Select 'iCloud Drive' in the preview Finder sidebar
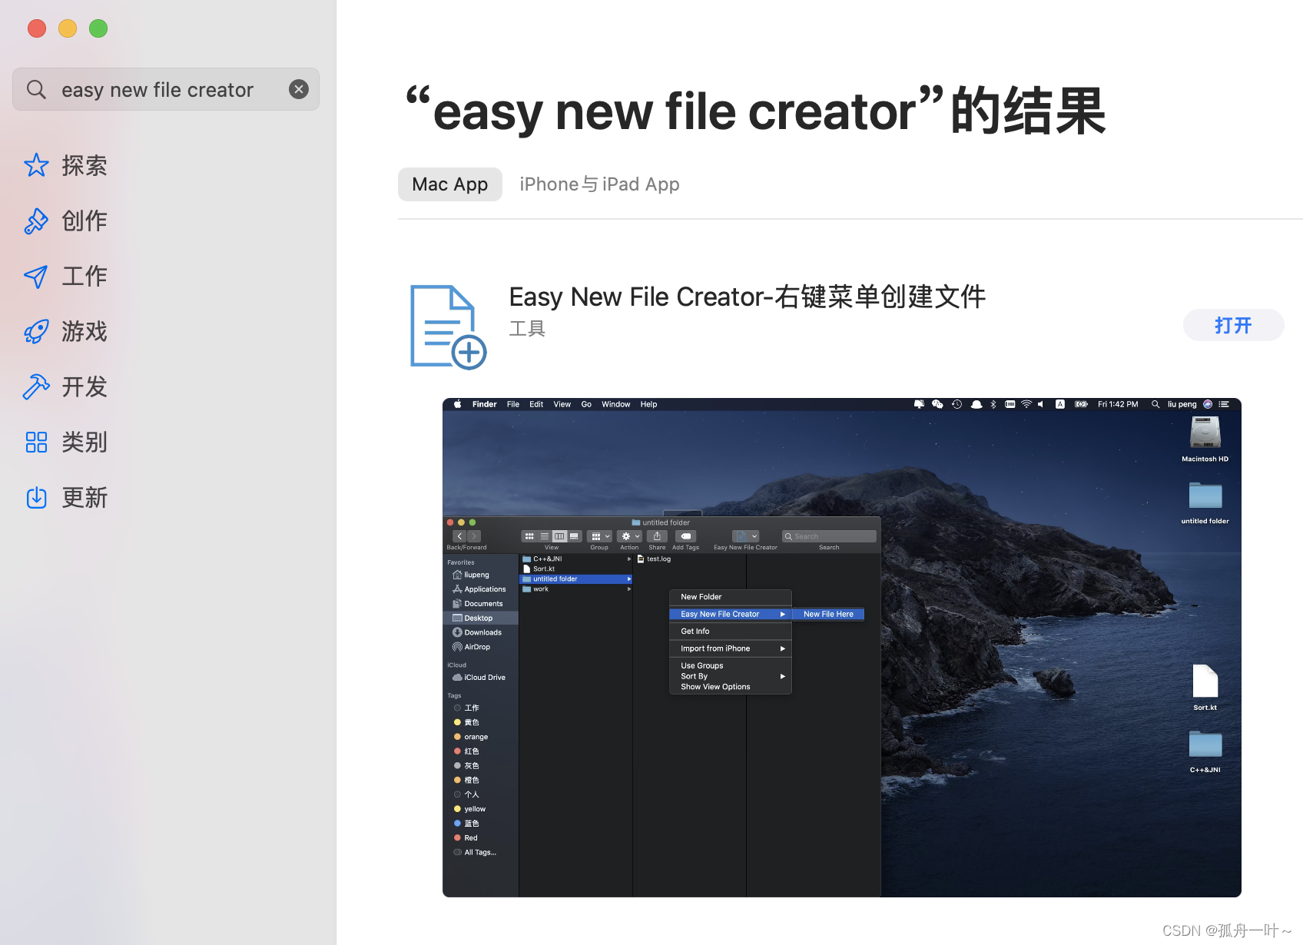 tap(480, 678)
